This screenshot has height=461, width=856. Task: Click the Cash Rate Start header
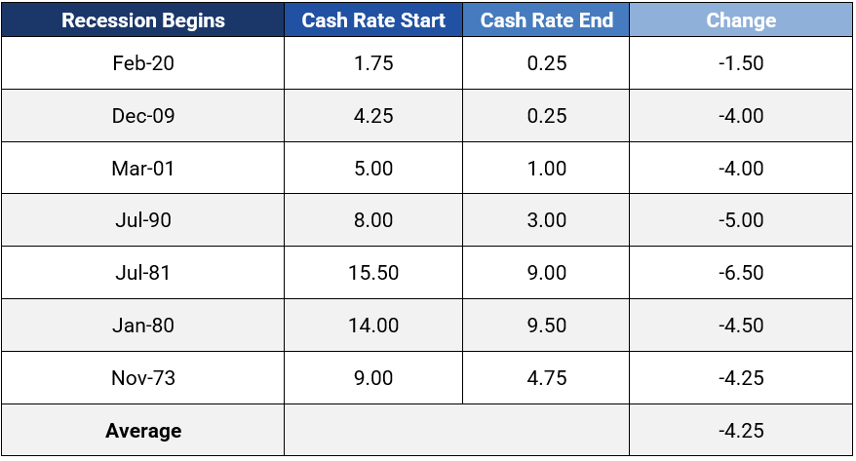[x=373, y=20]
